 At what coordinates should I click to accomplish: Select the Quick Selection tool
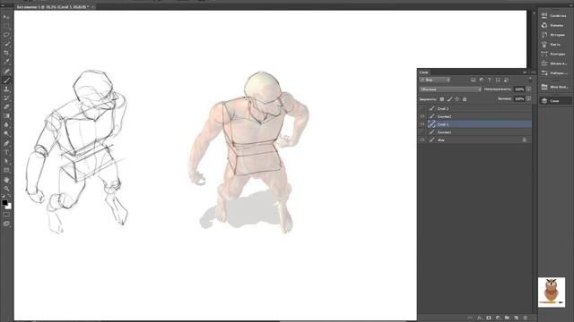tap(6, 44)
